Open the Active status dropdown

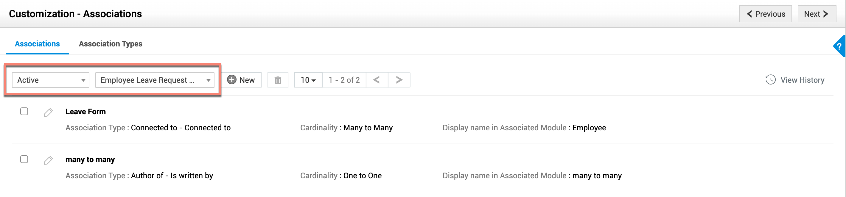(x=51, y=80)
